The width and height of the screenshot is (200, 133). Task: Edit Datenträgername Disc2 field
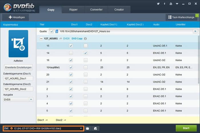[x=18, y=89]
